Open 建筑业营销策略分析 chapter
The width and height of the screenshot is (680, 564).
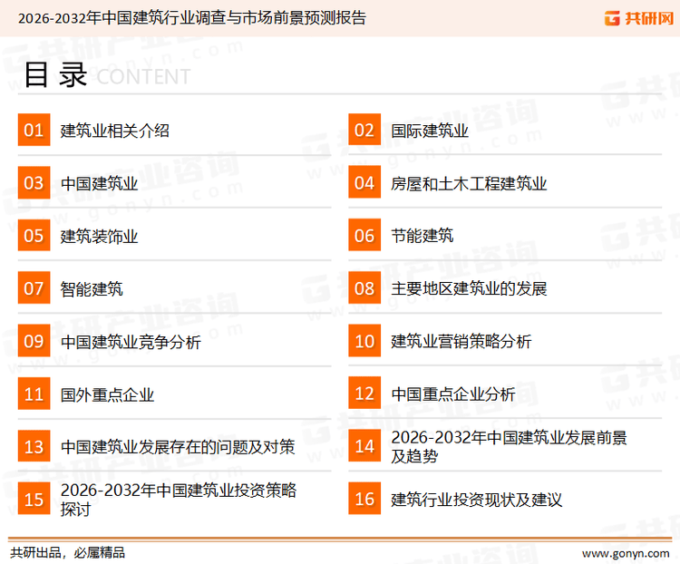pyautogui.click(x=461, y=342)
